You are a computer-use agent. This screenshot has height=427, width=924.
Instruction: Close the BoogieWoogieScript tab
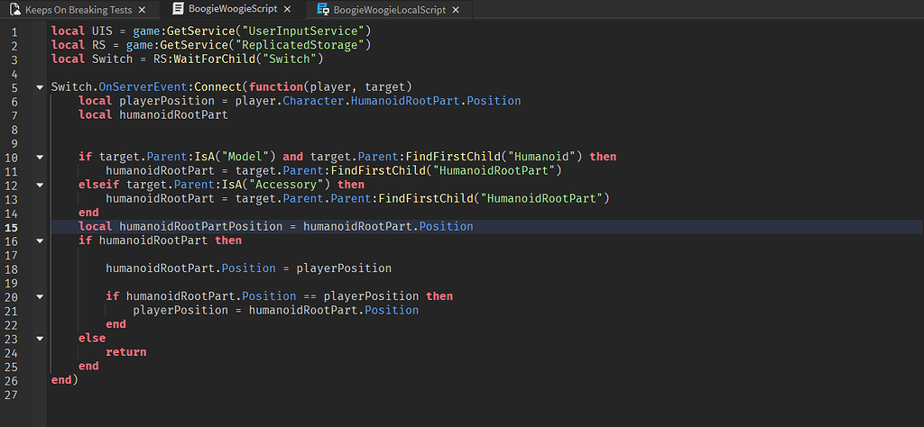click(288, 9)
